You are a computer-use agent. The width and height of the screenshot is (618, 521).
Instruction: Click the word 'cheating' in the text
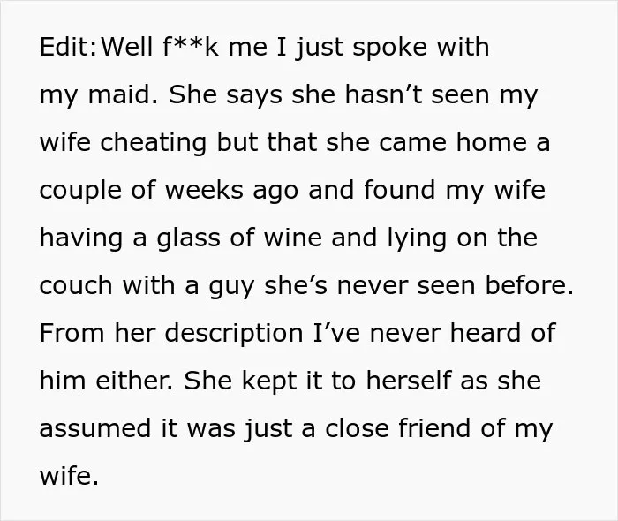click(153, 143)
